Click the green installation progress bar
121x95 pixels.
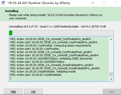point(61,33)
